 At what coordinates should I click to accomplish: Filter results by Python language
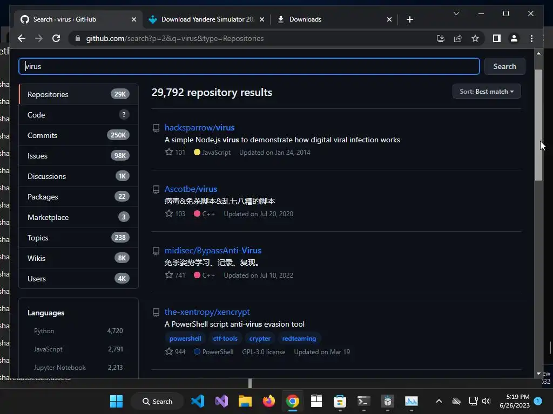(x=78, y=331)
